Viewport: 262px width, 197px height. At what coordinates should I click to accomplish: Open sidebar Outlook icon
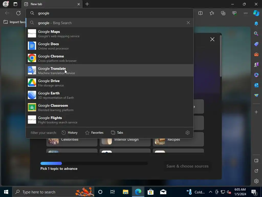click(x=256, y=85)
